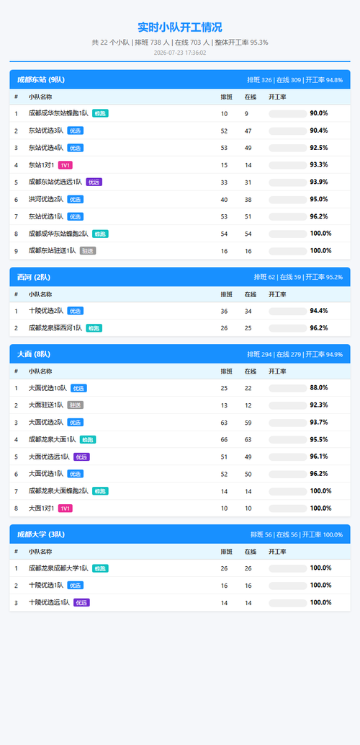Open the 成都龙泉大面1队 team name
The width and height of the screenshot is (360, 745).
tap(52, 439)
